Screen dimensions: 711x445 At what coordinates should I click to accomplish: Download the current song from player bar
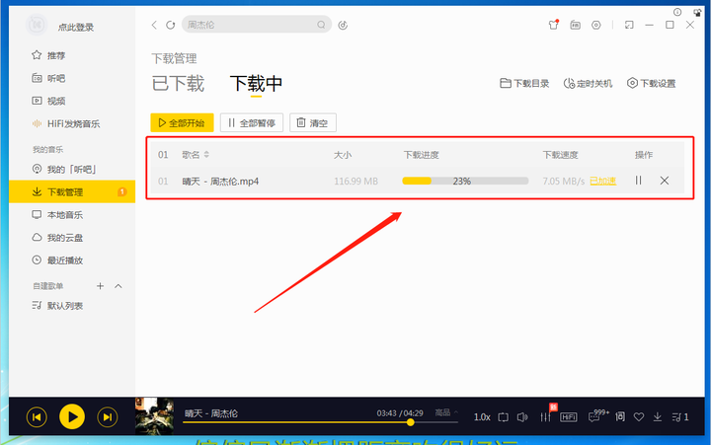658,417
